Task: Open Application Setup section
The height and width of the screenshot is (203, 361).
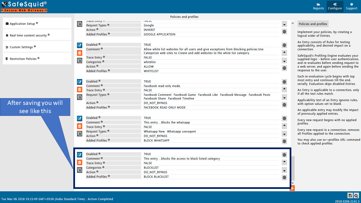Action: [37, 23]
